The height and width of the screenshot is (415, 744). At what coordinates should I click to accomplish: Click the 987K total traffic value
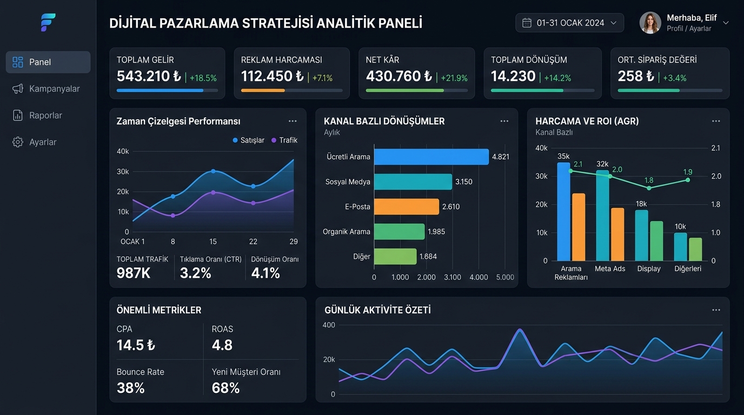pyautogui.click(x=134, y=273)
